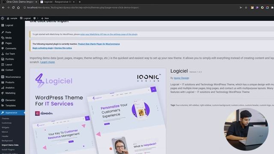The height and width of the screenshot is (154, 274).
Task: Open comments bubble in admin bar
Action: click(36, 18)
